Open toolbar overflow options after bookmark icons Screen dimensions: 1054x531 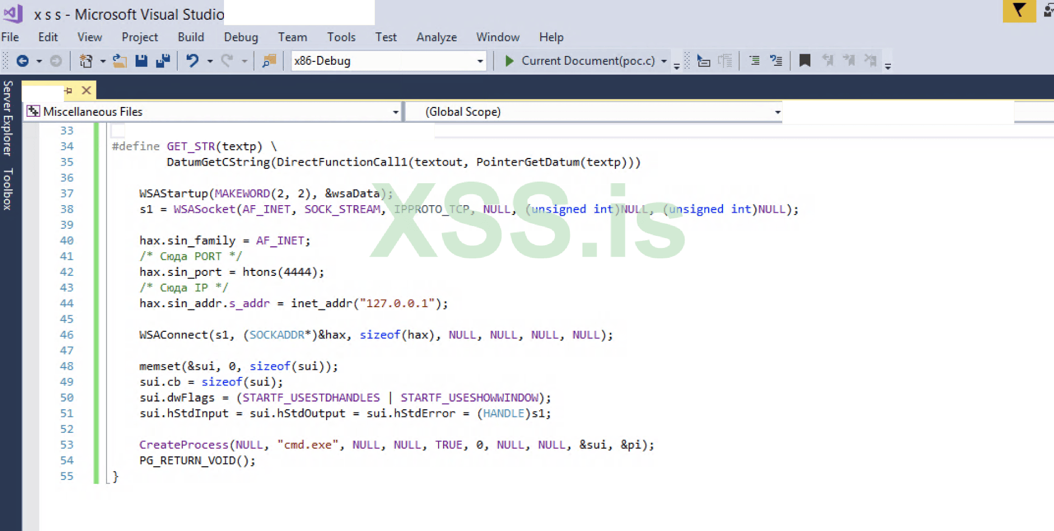coord(888,65)
